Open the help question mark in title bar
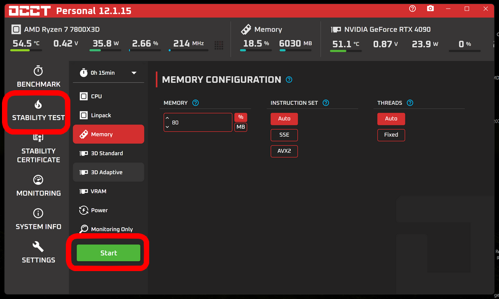The image size is (499, 299). point(413,8)
